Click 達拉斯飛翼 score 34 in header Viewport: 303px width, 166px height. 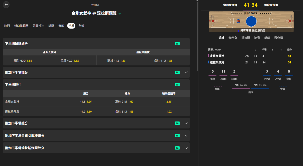255,5
